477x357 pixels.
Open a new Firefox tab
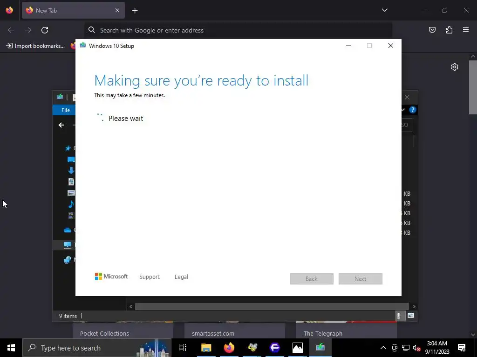135,11
